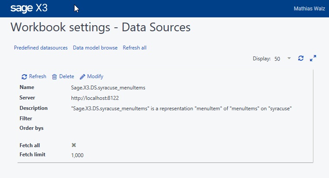The width and height of the screenshot is (329, 178).
Task: Modify the data source with pencil icon
Action: pyautogui.click(x=91, y=76)
